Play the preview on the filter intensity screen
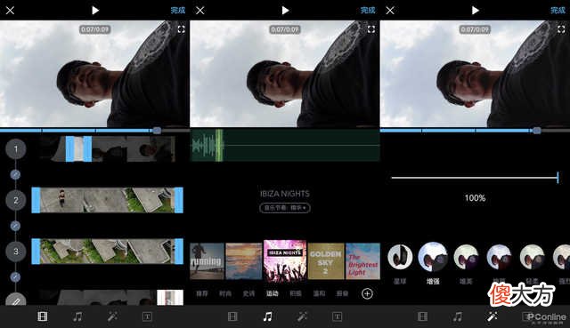This screenshot has height=328, width=570. point(475,10)
